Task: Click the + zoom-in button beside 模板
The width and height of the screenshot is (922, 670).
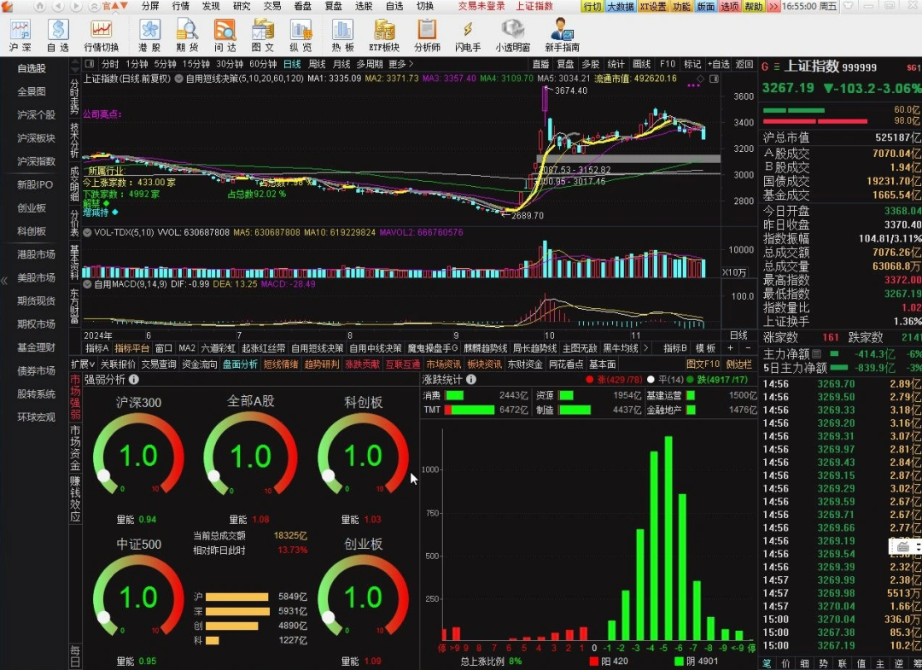Action: pyautogui.click(x=730, y=348)
